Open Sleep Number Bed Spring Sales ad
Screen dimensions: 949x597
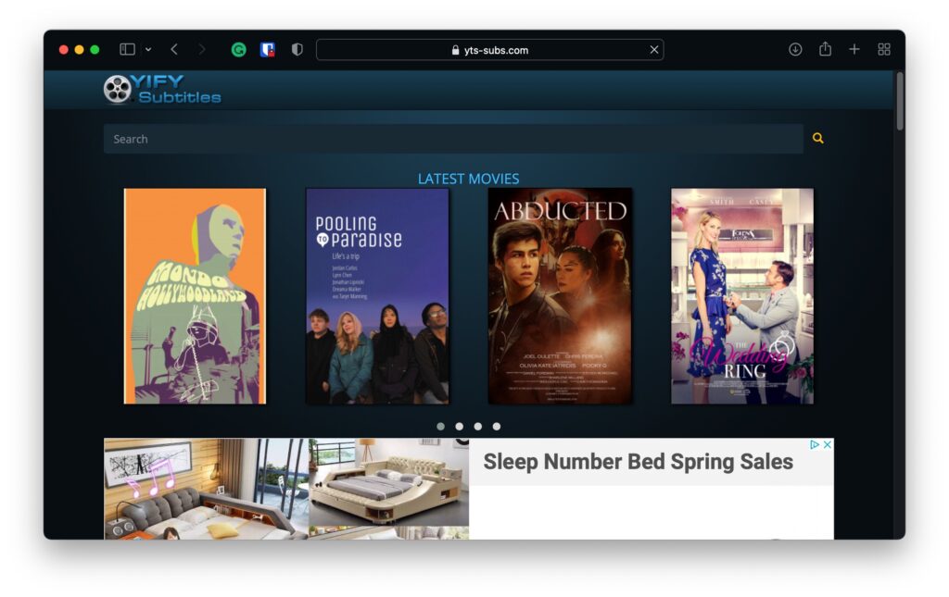click(x=638, y=462)
